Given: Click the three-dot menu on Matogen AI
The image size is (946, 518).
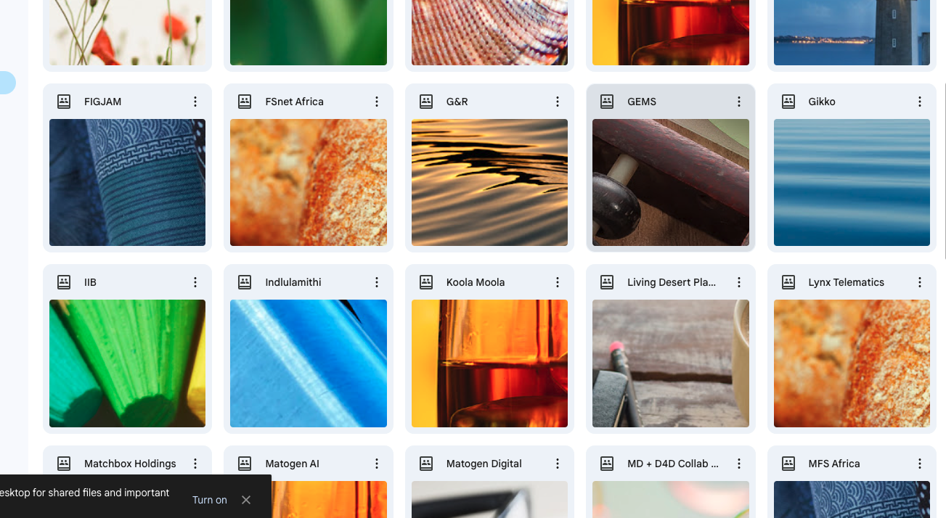Looking at the screenshot, I should click(376, 464).
